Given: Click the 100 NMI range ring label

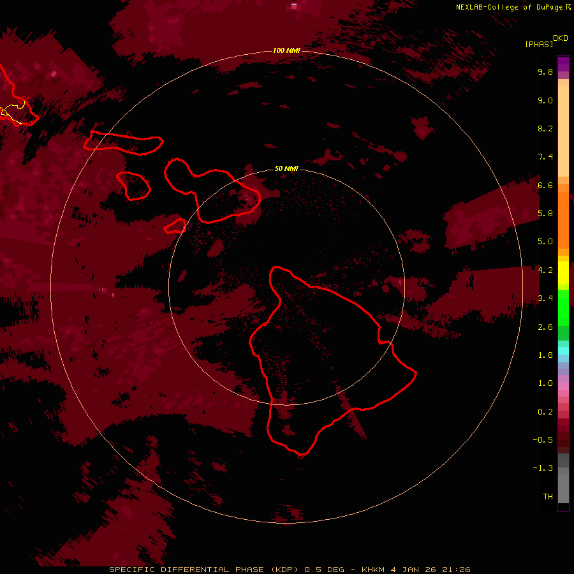Looking at the screenshot, I should click(x=286, y=50).
